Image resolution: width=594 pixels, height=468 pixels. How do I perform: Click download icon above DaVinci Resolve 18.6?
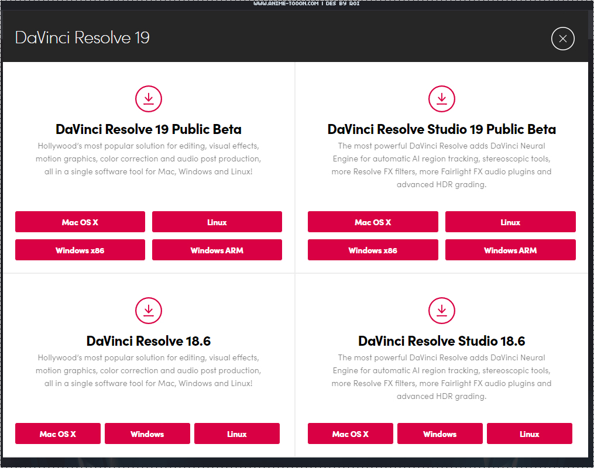(149, 311)
